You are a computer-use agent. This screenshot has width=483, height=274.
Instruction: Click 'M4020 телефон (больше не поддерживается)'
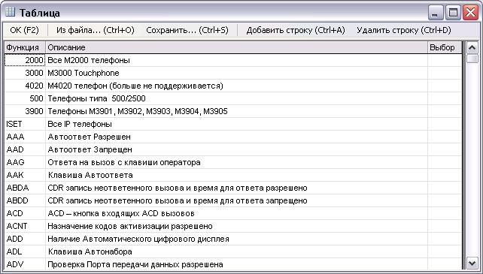coord(135,86)
